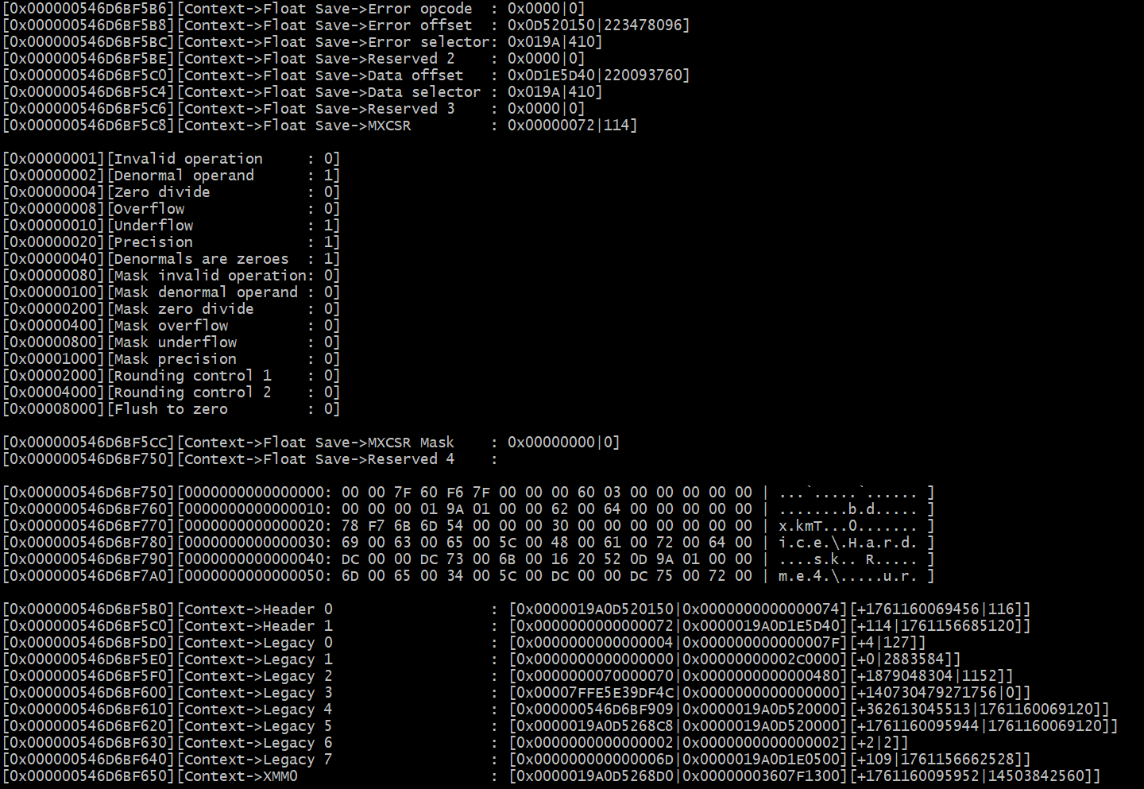
Task: Click the Error selector line
Action: [x=303, y=42]
